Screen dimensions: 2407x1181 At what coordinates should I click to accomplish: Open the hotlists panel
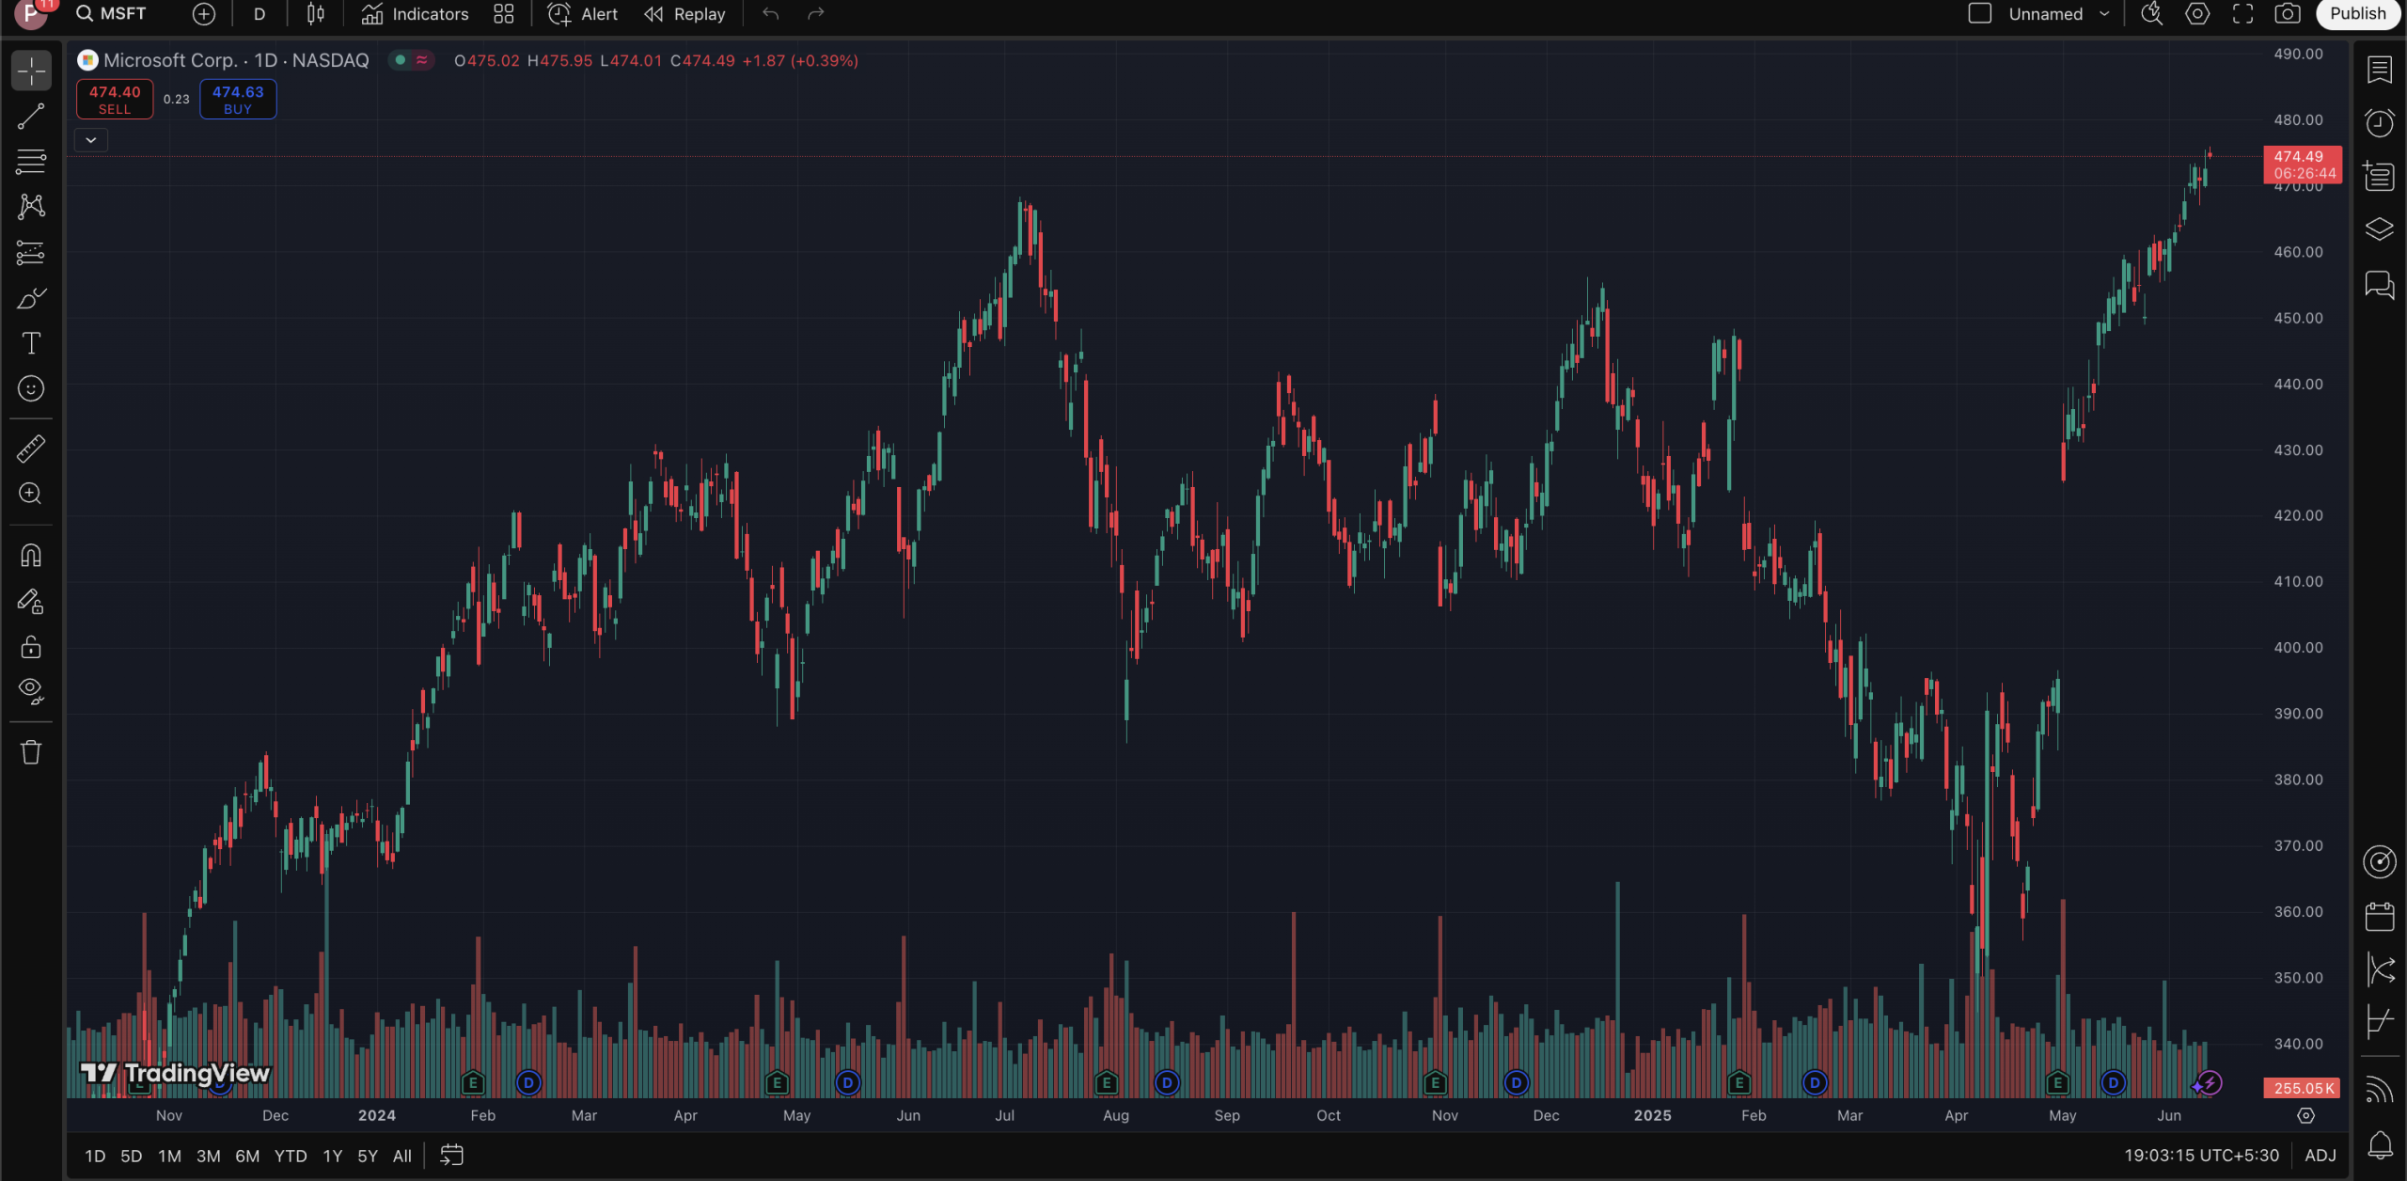point(2380,176)
